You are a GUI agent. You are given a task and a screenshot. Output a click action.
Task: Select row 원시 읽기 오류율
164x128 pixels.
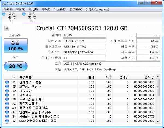(x=80, y=82)
